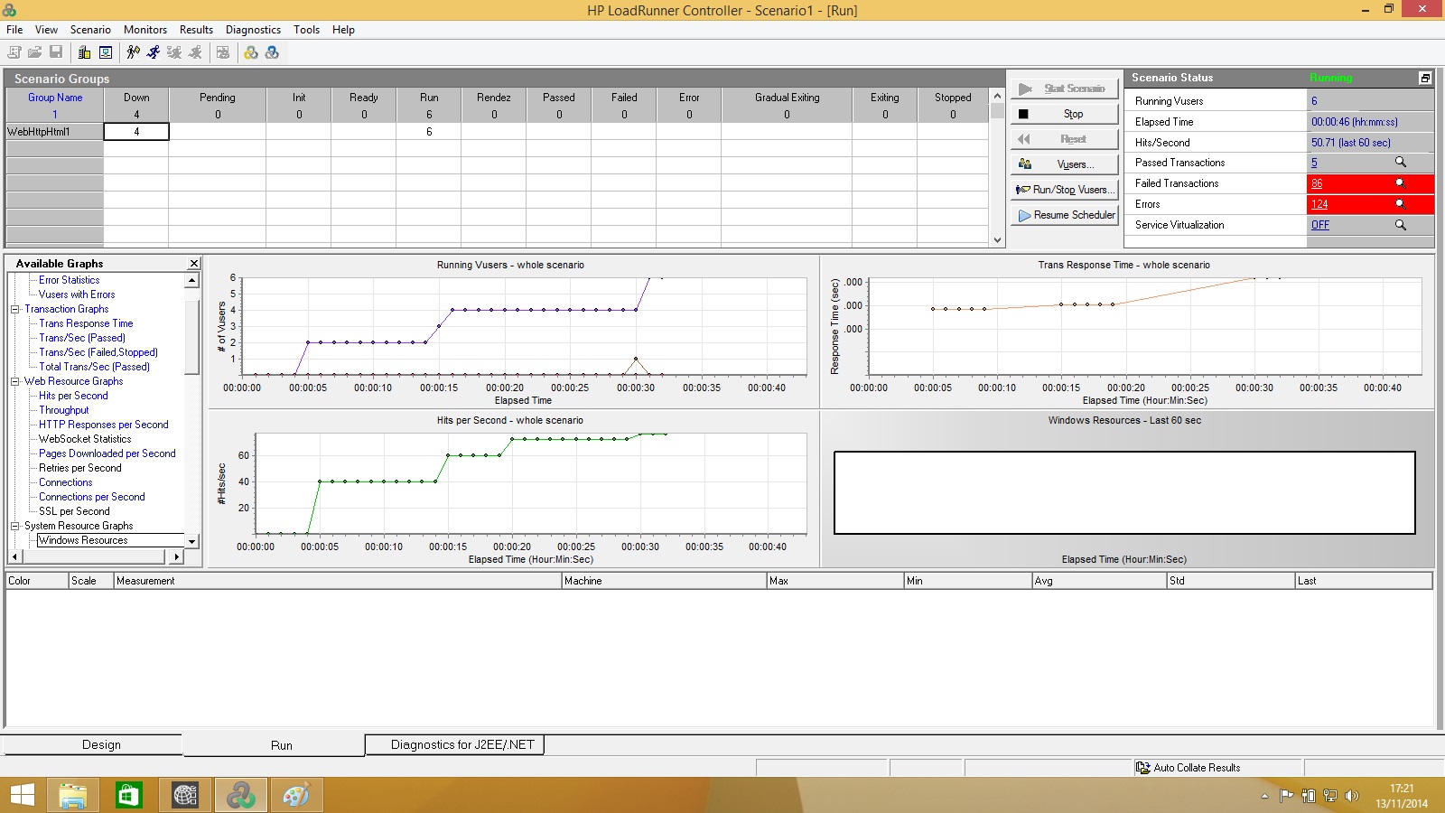Collapse the System Resource Graphs tree node

point(15,526)
